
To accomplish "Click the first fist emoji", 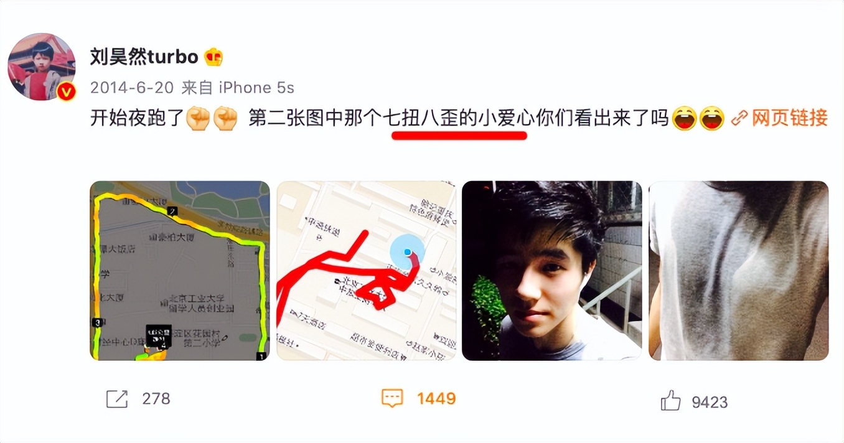I will [x=199, y=118].
